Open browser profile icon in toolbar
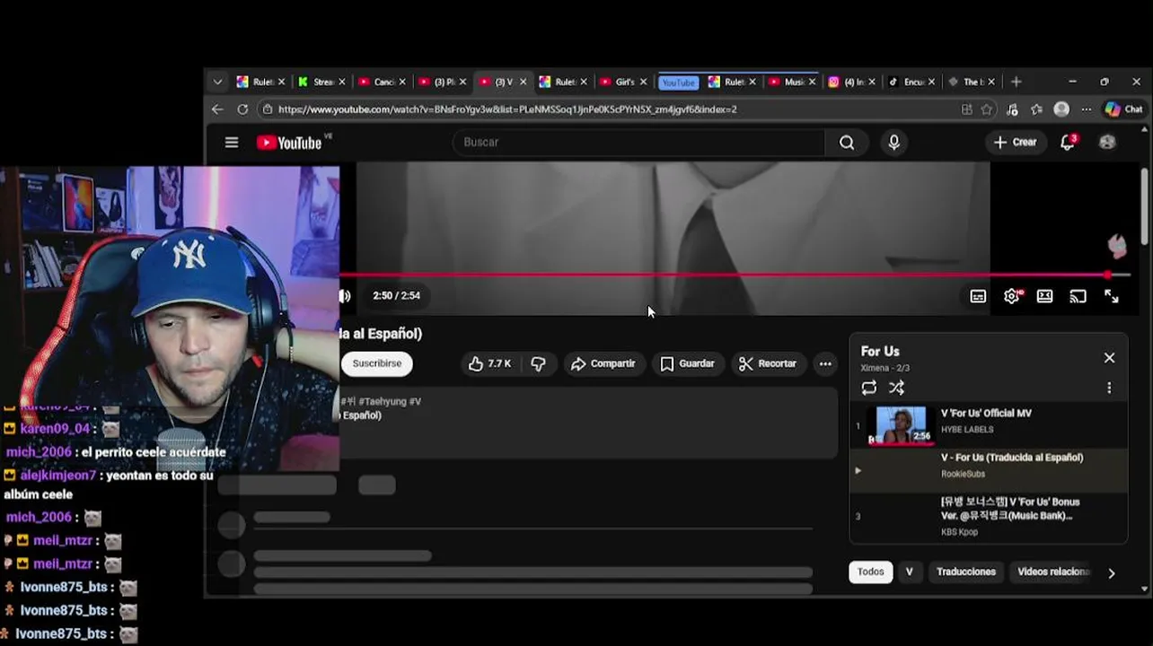1153x646 pixels. 1061,109
